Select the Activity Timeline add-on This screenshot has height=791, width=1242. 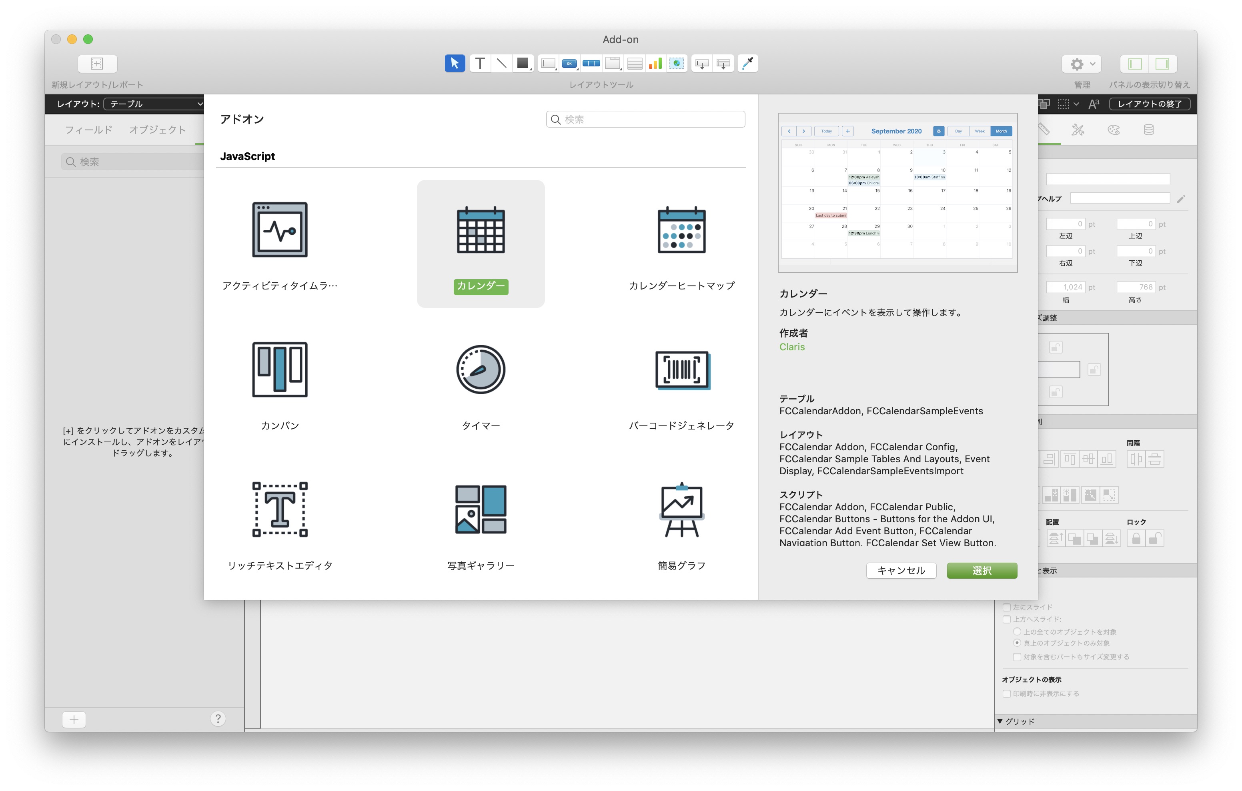point(280,230)
